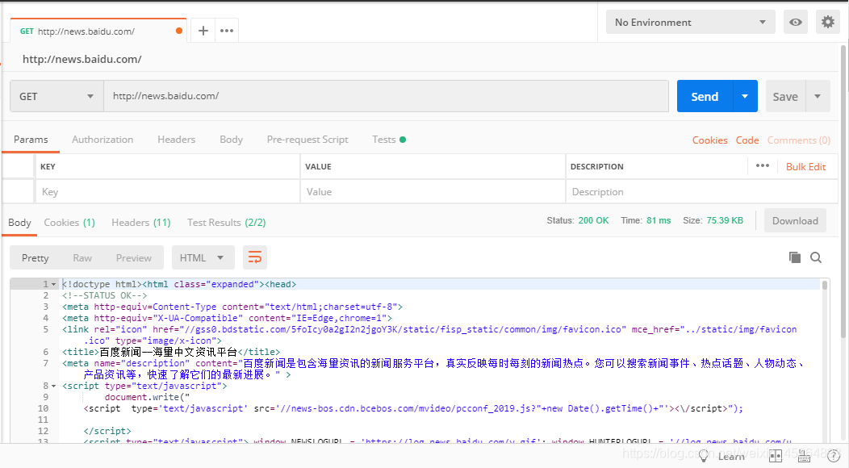Open No Environment dropdown
The image size is (849, 468).
coord(690,23)
